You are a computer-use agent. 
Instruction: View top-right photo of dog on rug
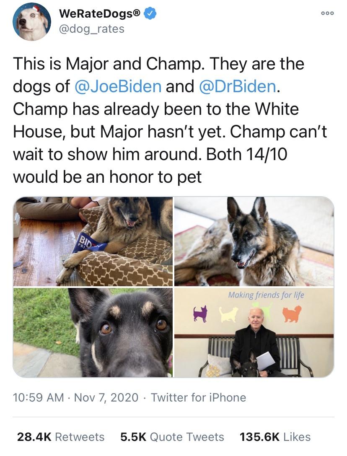[x=254, y=241]
